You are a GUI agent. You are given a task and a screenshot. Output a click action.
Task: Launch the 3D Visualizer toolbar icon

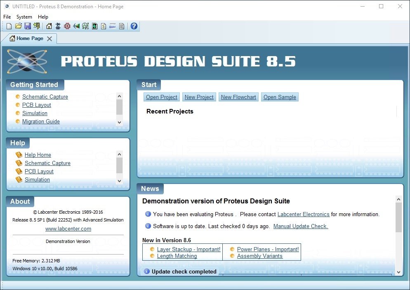pos(76,26)
